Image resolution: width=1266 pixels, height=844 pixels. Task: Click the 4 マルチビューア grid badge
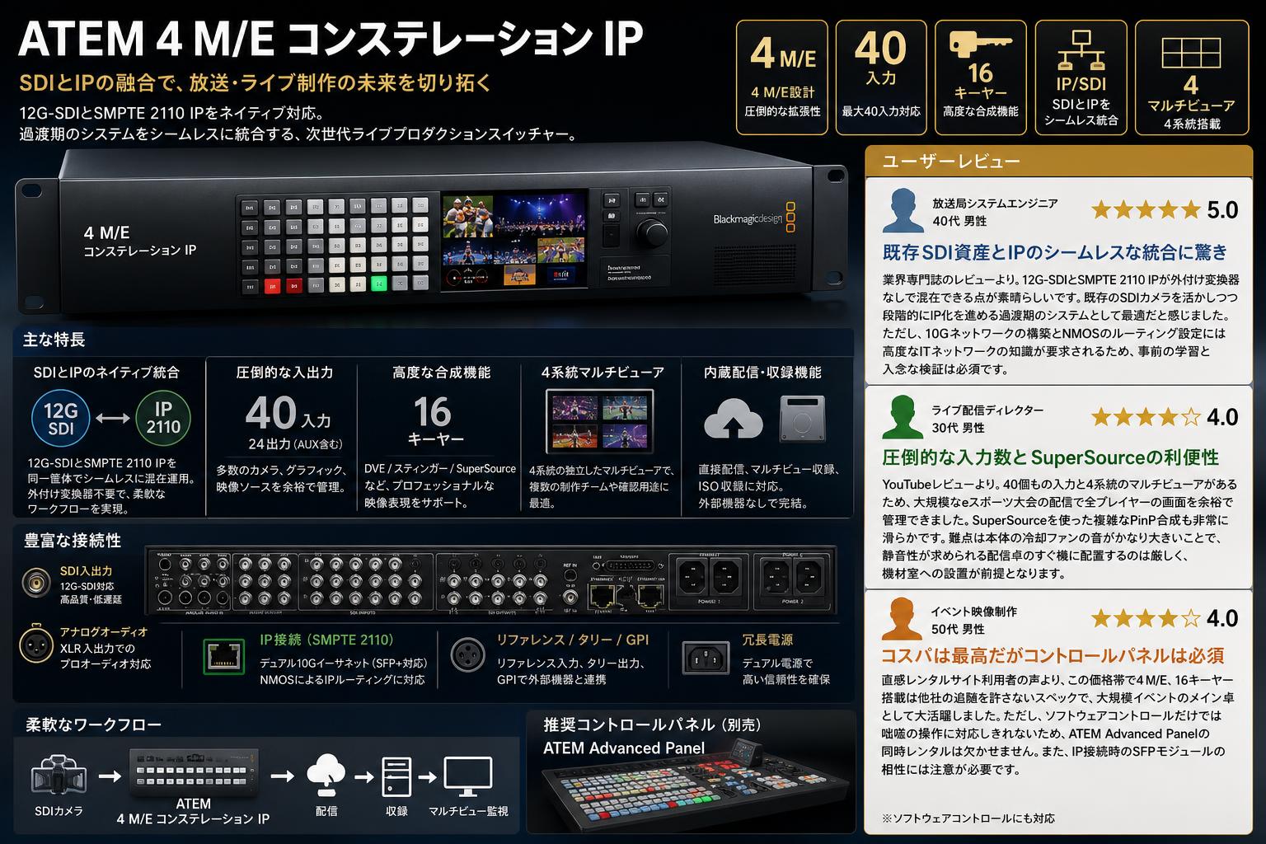[1191, 77]
